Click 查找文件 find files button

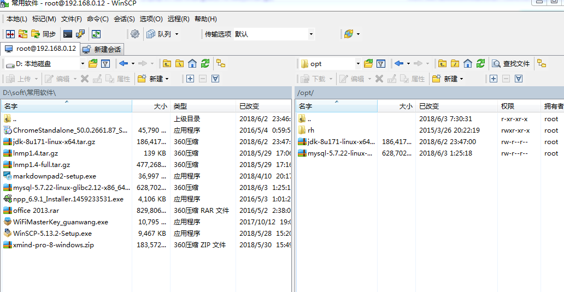pyautogui.click(x=511, y=63)
